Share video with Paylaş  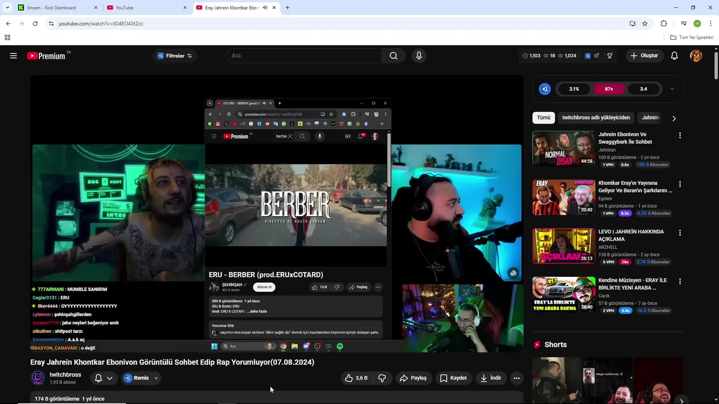coord(413,378)
